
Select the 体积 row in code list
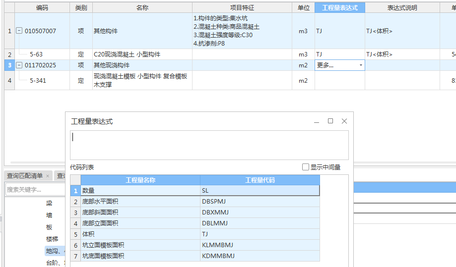point(195,234)
